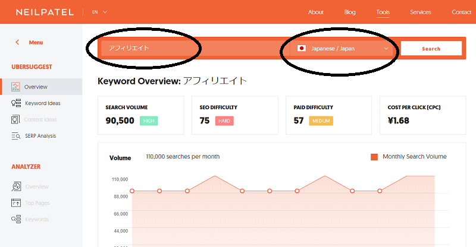Select the 90,500 search volume value
Screen dimensions: 476x247
[120, 121]
